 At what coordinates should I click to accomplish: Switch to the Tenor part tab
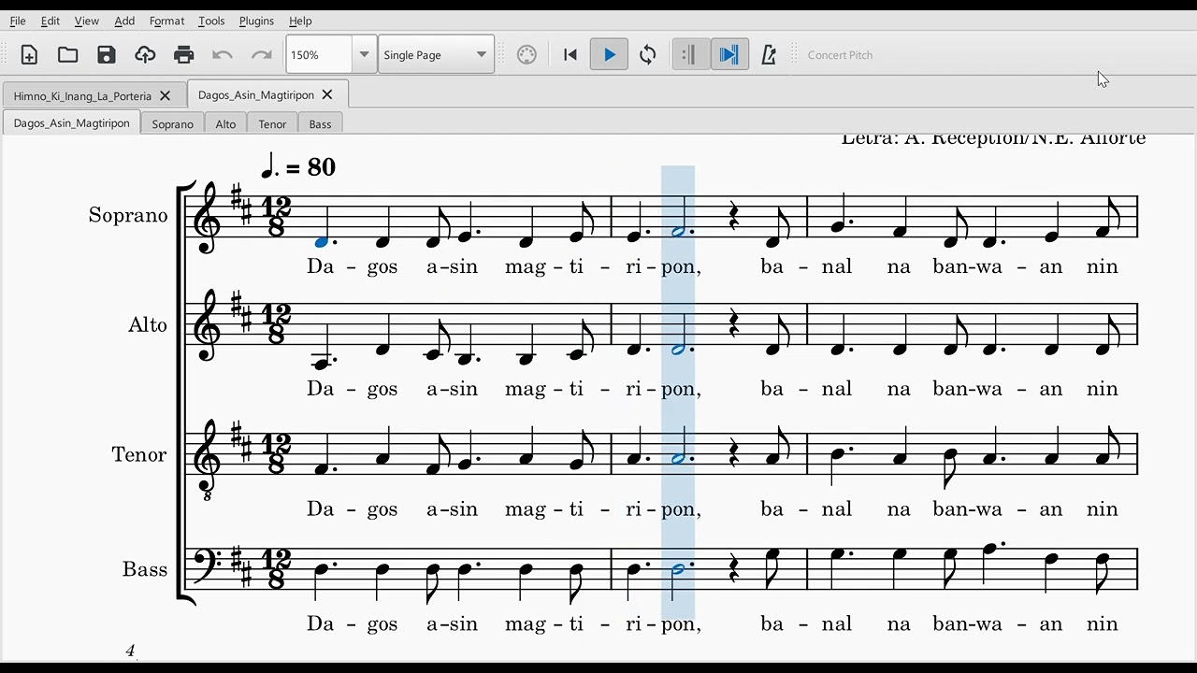pyautogui.click(x=272, y=123)
